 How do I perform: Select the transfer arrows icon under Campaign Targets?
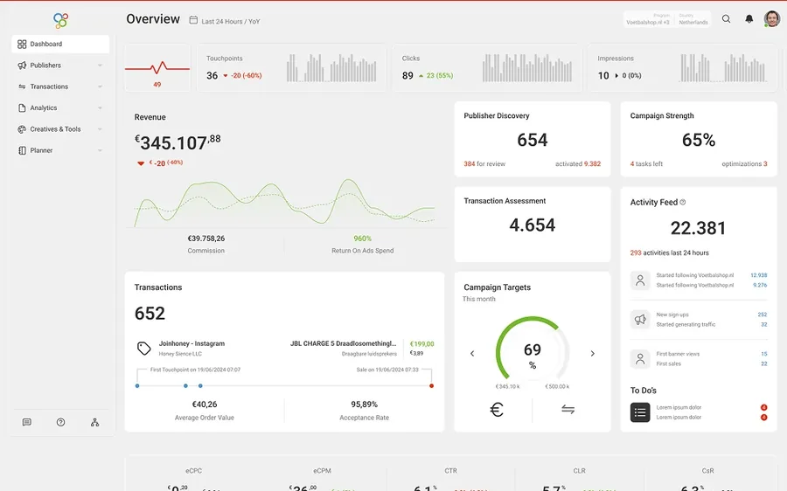pos(568,410)
